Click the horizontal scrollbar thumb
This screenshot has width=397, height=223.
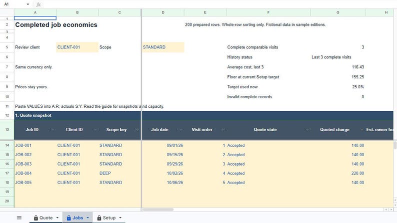coord(158,210)
